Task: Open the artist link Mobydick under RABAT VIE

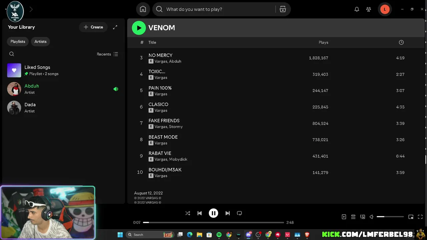Action: (x=178, y=159)
